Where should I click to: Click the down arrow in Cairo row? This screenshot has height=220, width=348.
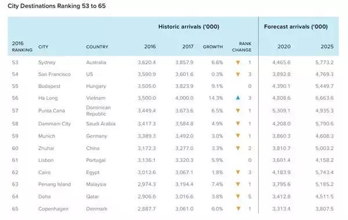coord(238,172)
